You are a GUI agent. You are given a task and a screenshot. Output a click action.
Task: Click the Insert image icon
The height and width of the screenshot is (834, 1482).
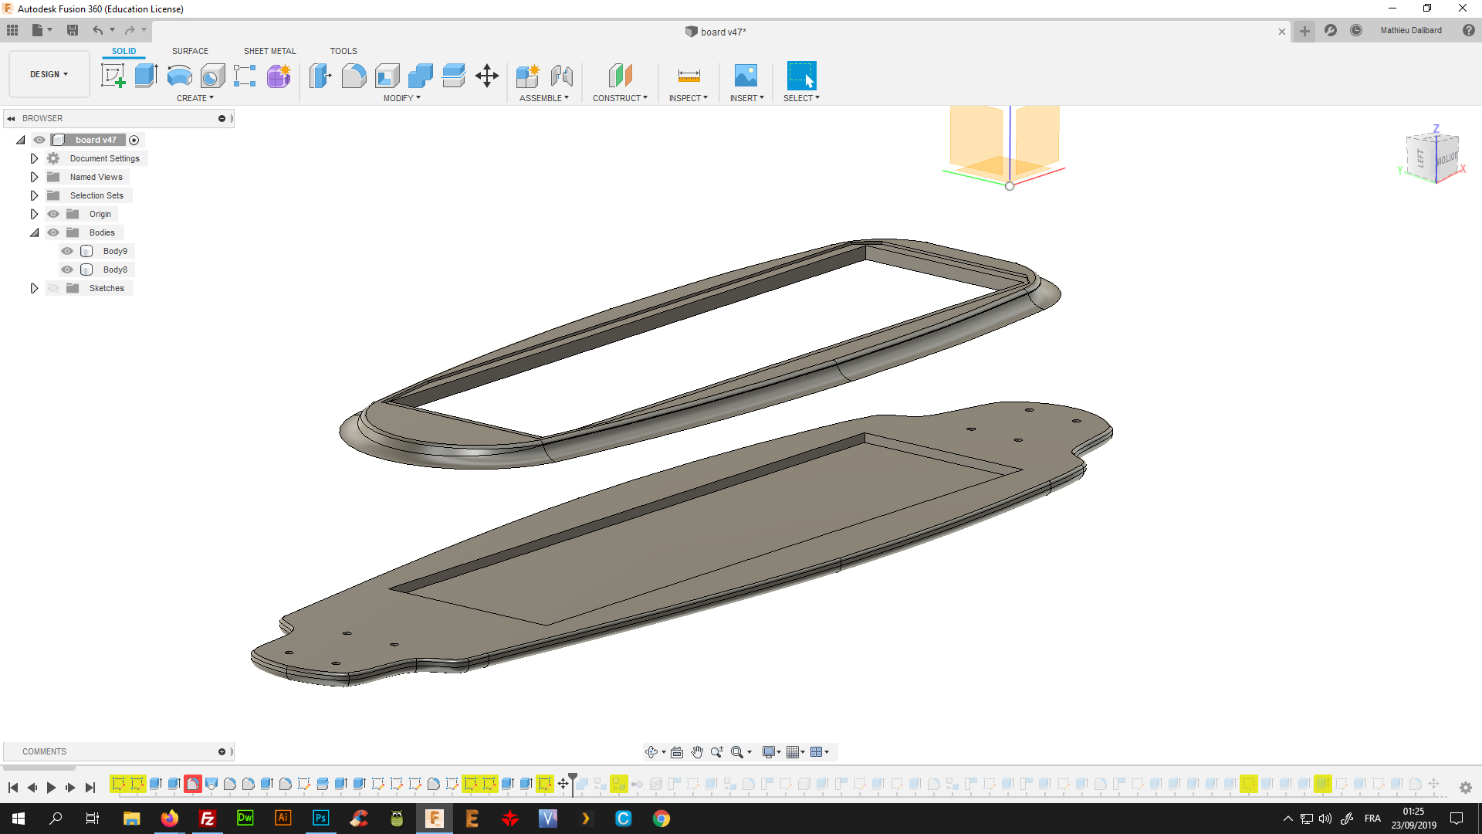coord(746,76)
